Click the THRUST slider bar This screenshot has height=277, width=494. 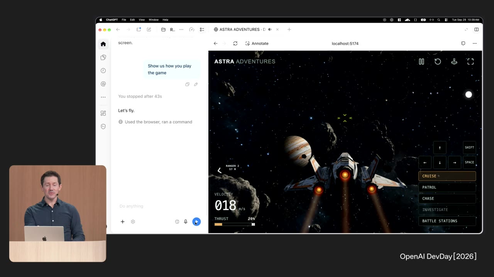tap(235, 224)
